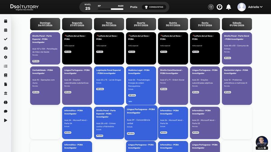The image size is (271, 152).
Task: Open the numbered list sidebar icon
Action: (x=5, y=66)
